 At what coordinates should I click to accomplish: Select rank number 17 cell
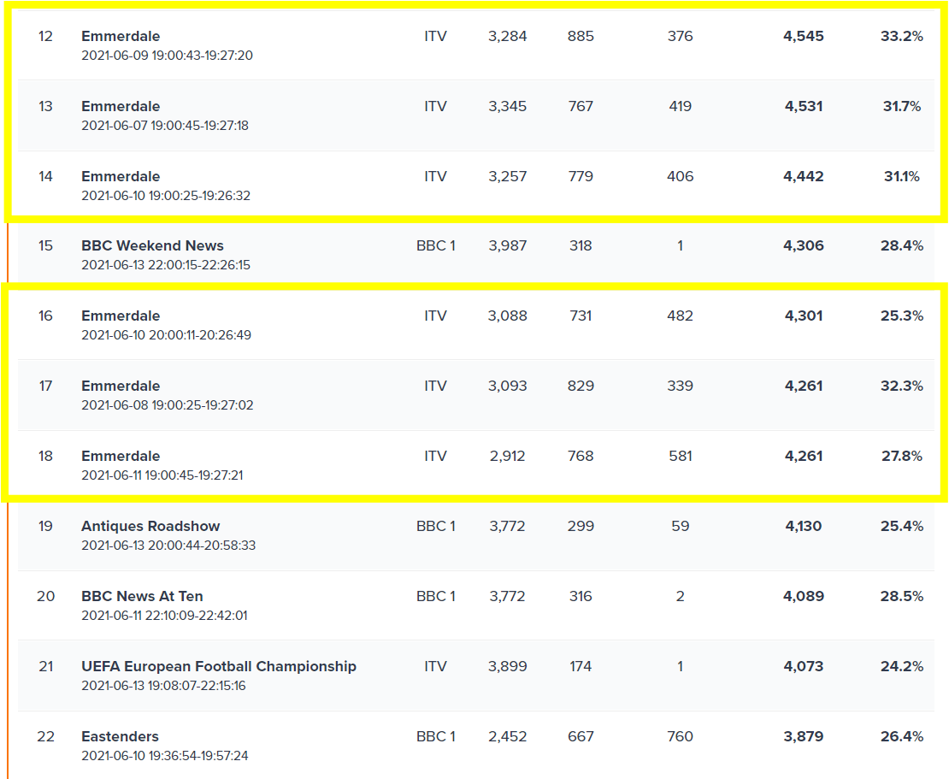[45, 387]
